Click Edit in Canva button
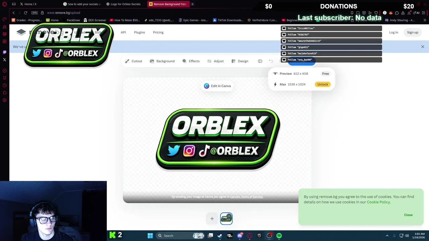Image resolution: width=429 pixels, height=241 pixels. click(x=217, y=86)
